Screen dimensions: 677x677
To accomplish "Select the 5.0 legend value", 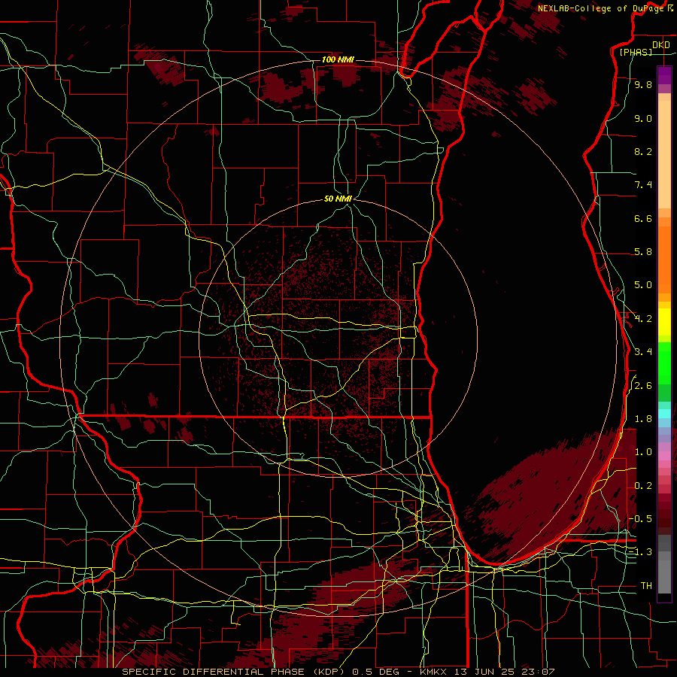I will pos(643,285).
